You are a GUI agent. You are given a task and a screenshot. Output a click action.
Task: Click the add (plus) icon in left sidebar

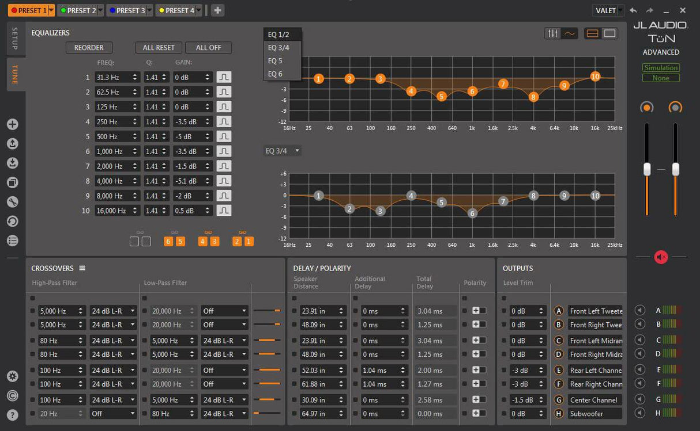click(x=13, y=124)
